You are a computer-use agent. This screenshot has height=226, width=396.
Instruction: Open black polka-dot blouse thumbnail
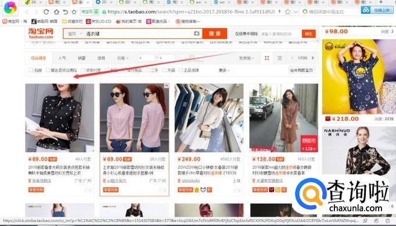tap(60, 118)
